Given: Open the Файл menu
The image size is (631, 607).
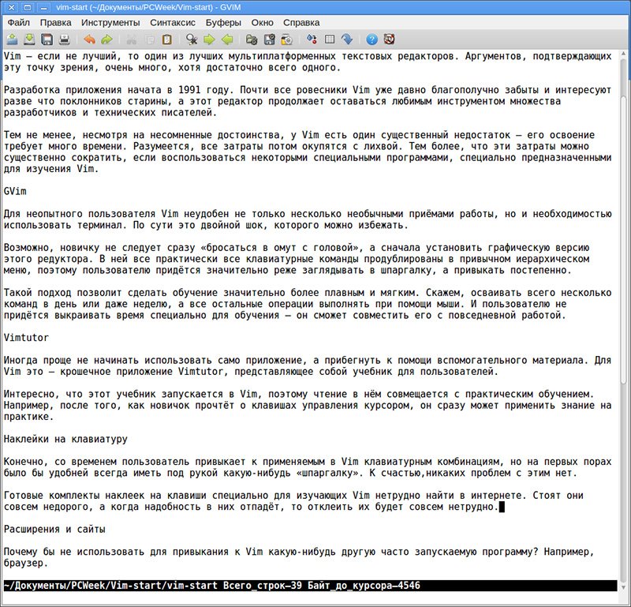Looking at the screenshot, I should (19, 23).
